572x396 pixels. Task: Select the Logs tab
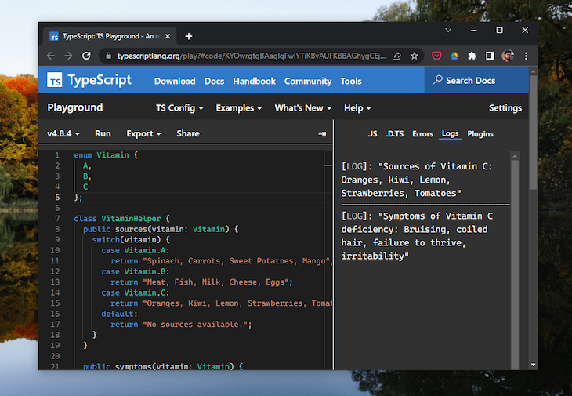[x=451, y=134]
